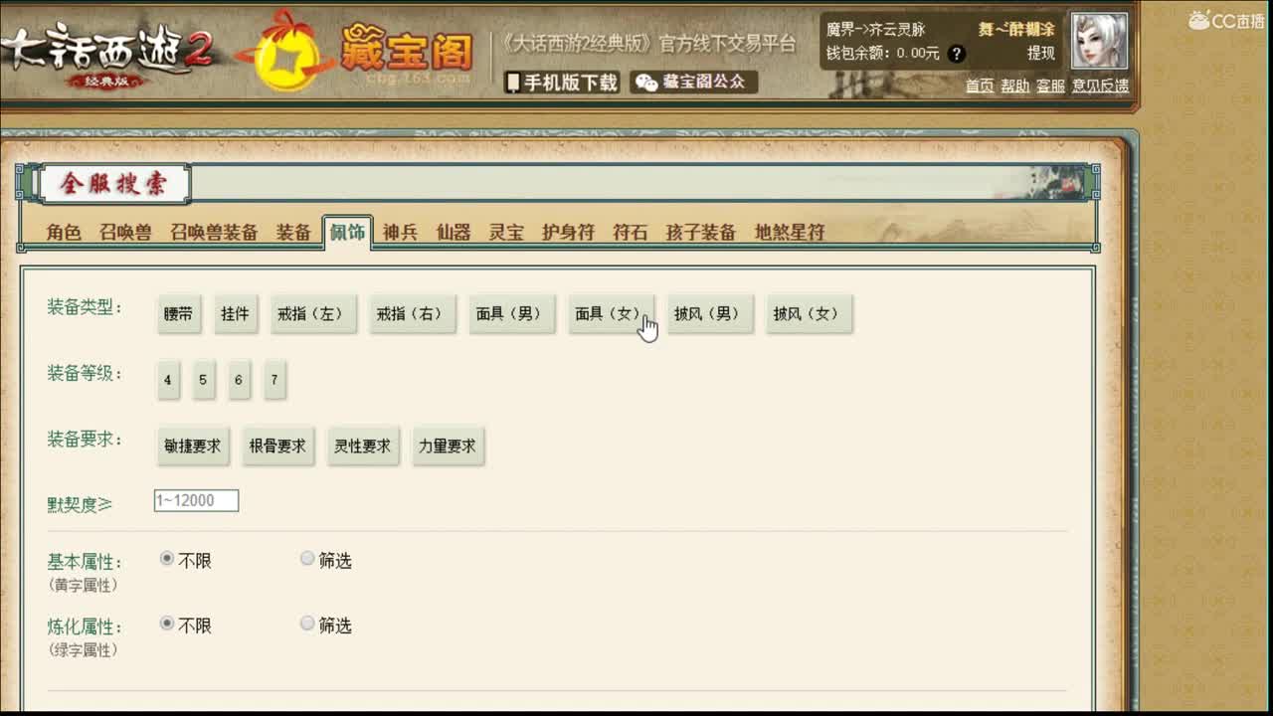Image resolution: width=1273 pixels, height=716 pixels.
Task: Switch to the 灵宝 tab
Action: [506, 233]
